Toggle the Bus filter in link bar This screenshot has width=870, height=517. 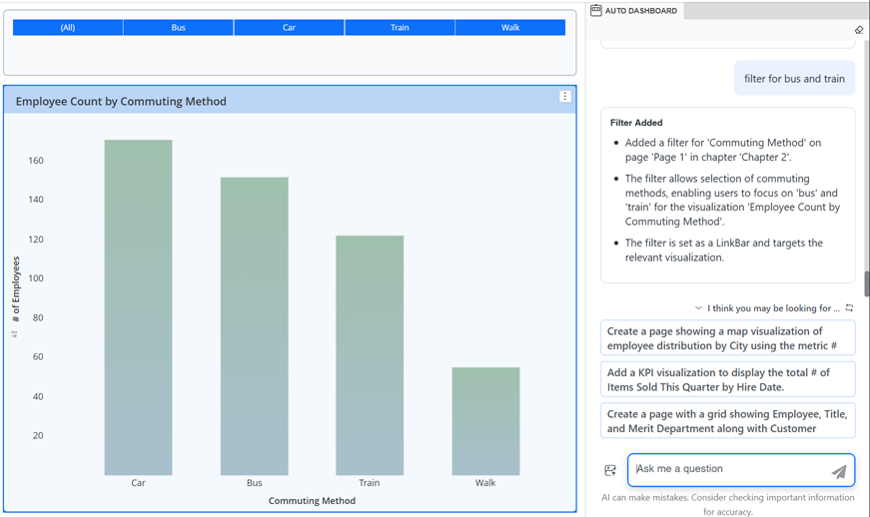[x=178, y=28]
